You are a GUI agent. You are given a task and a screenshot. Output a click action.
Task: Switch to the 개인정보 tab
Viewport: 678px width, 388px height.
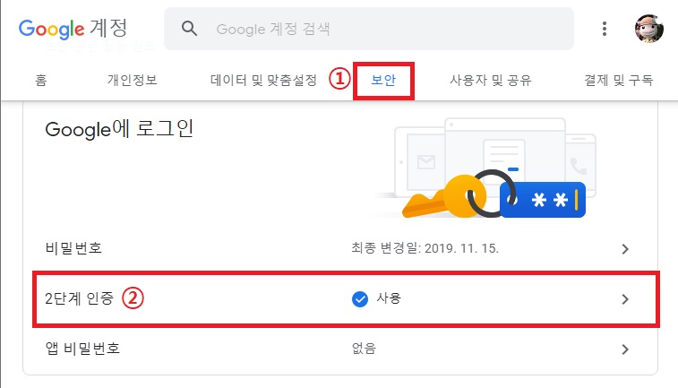[133, 80]
